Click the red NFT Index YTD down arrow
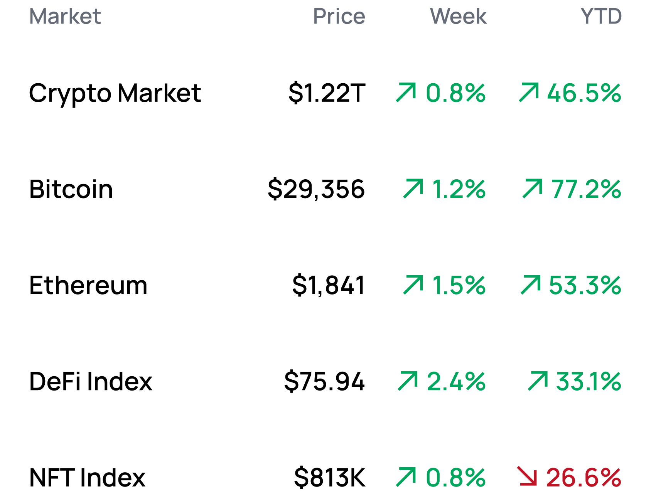Viewport: 651px width, 495px height. pyautogui.click(x=527, y=476)
